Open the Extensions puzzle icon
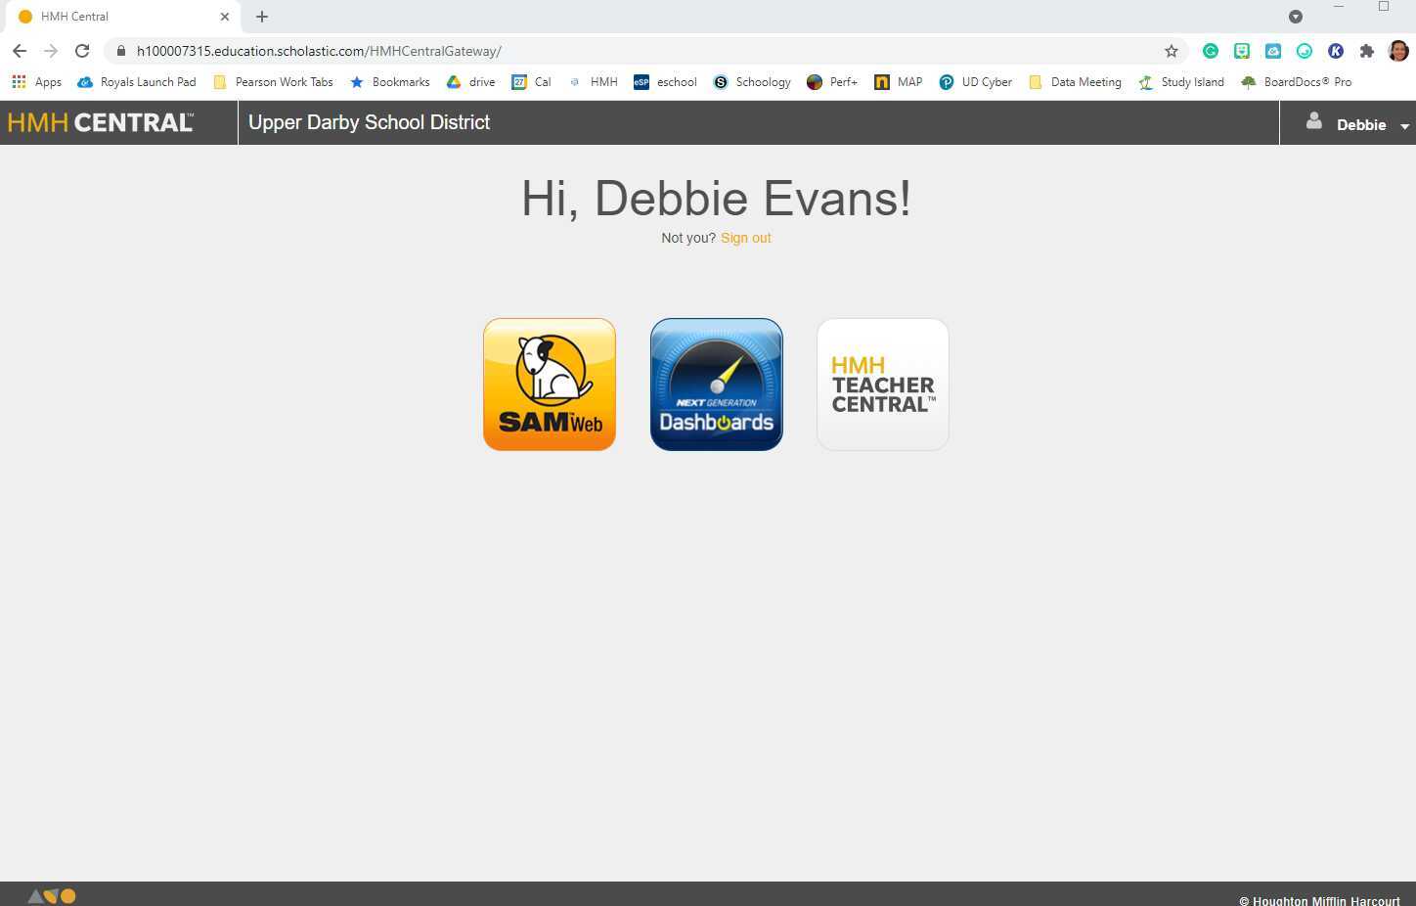Viewport: 1416px width, 906px height. coord(1366,51)
